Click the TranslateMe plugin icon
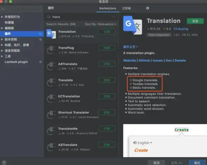207x165 pixels. (51, 131)
